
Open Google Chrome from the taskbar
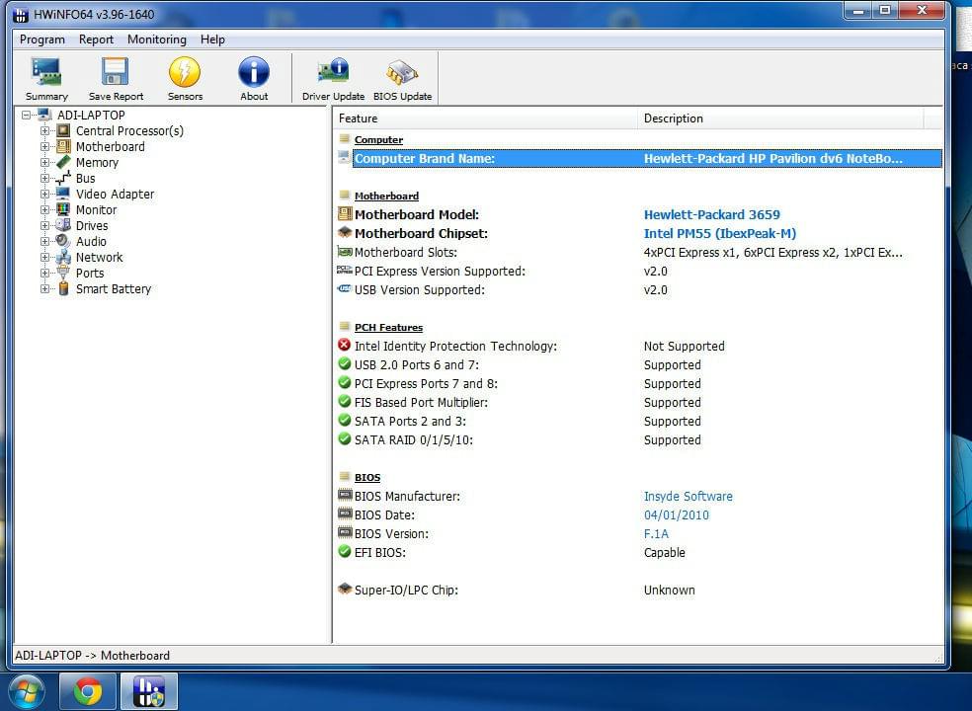click(x=87, y=691)
